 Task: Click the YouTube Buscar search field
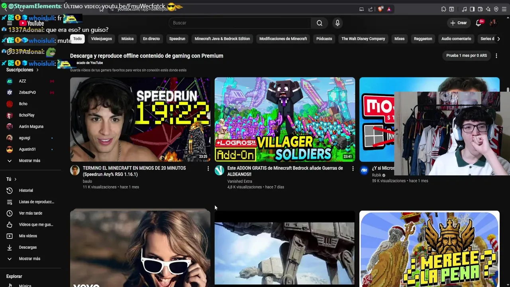point(240,23)
